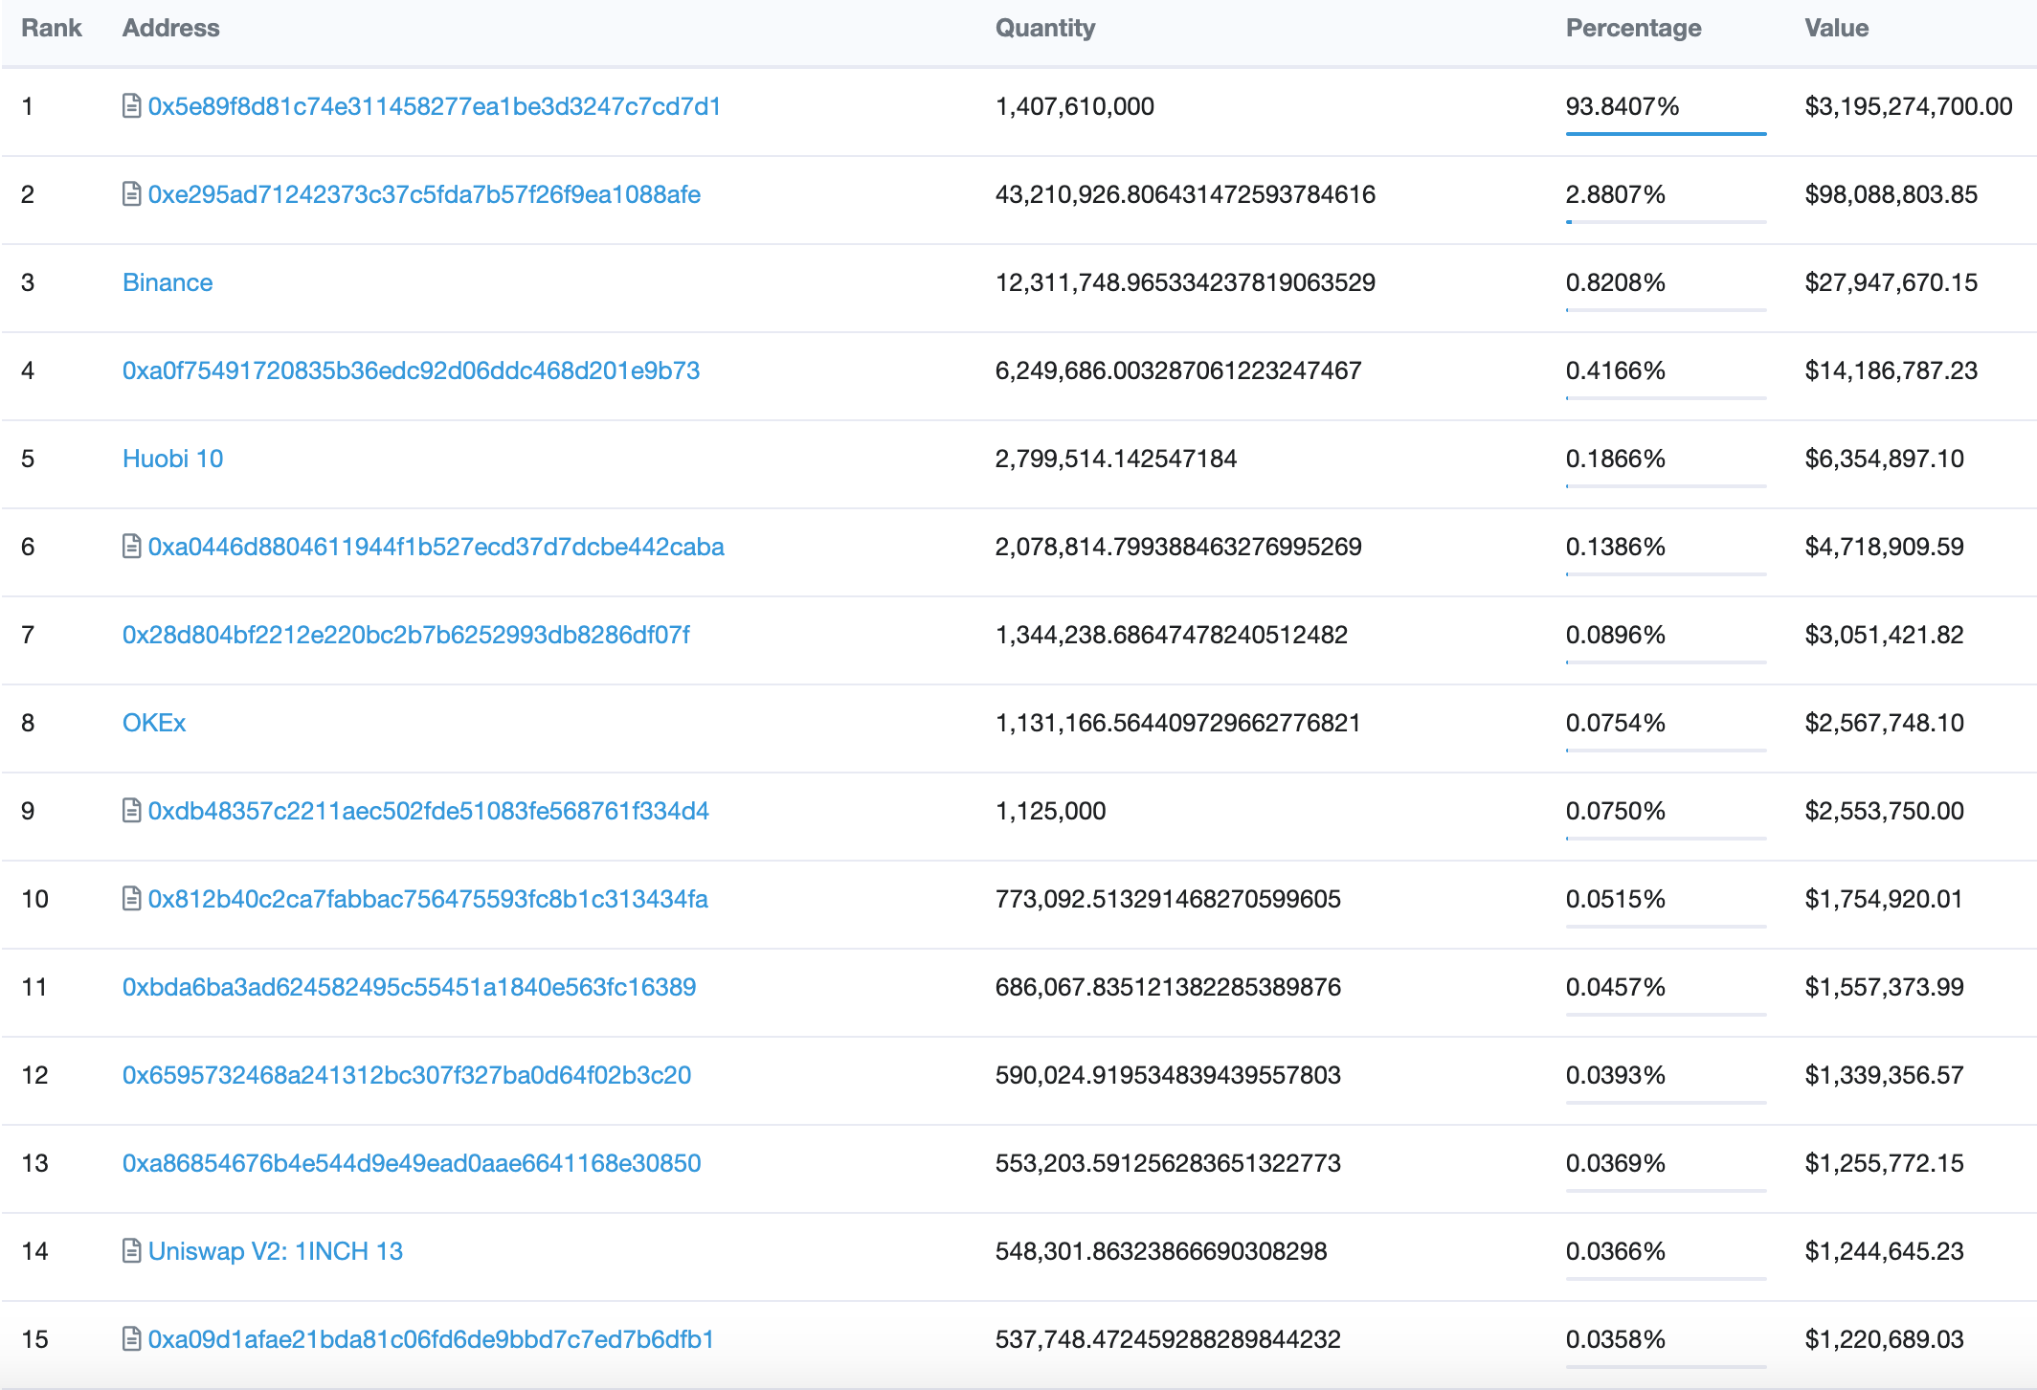Select quantity 1,125,000
This screenshot has height=1390, width=2037.
point(1051,811)
